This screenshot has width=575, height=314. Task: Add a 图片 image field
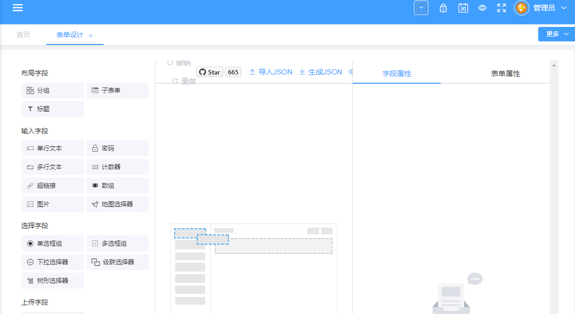(x=53, y=204)
